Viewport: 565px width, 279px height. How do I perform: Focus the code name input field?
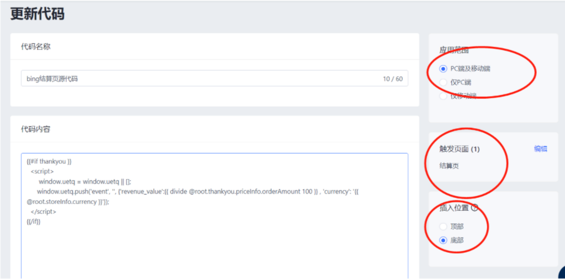click(215, 79)
